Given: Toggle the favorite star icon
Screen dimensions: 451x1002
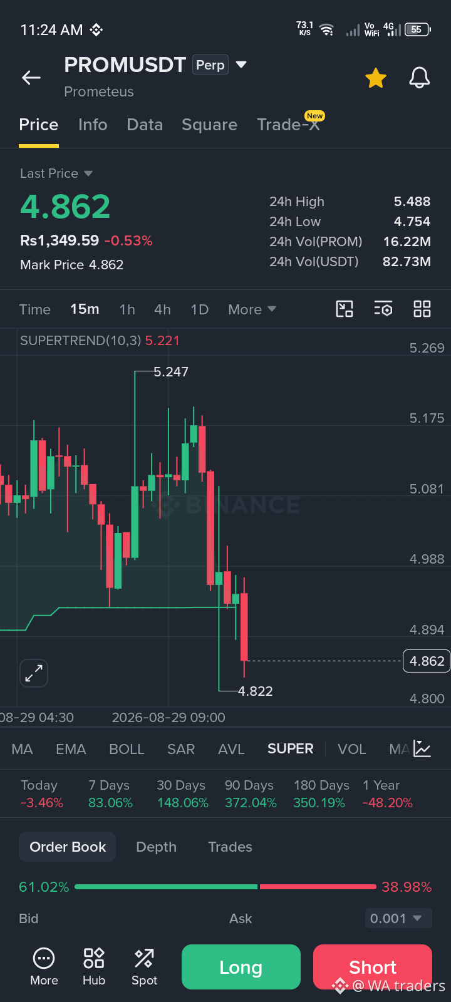Looking at the screenshot, I should click(x=376, y=78).
